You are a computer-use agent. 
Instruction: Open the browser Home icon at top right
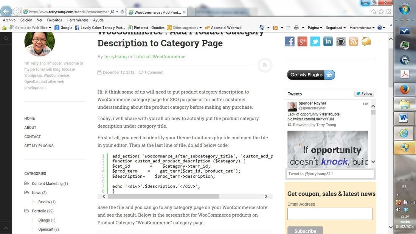click(x=374, y=12)
